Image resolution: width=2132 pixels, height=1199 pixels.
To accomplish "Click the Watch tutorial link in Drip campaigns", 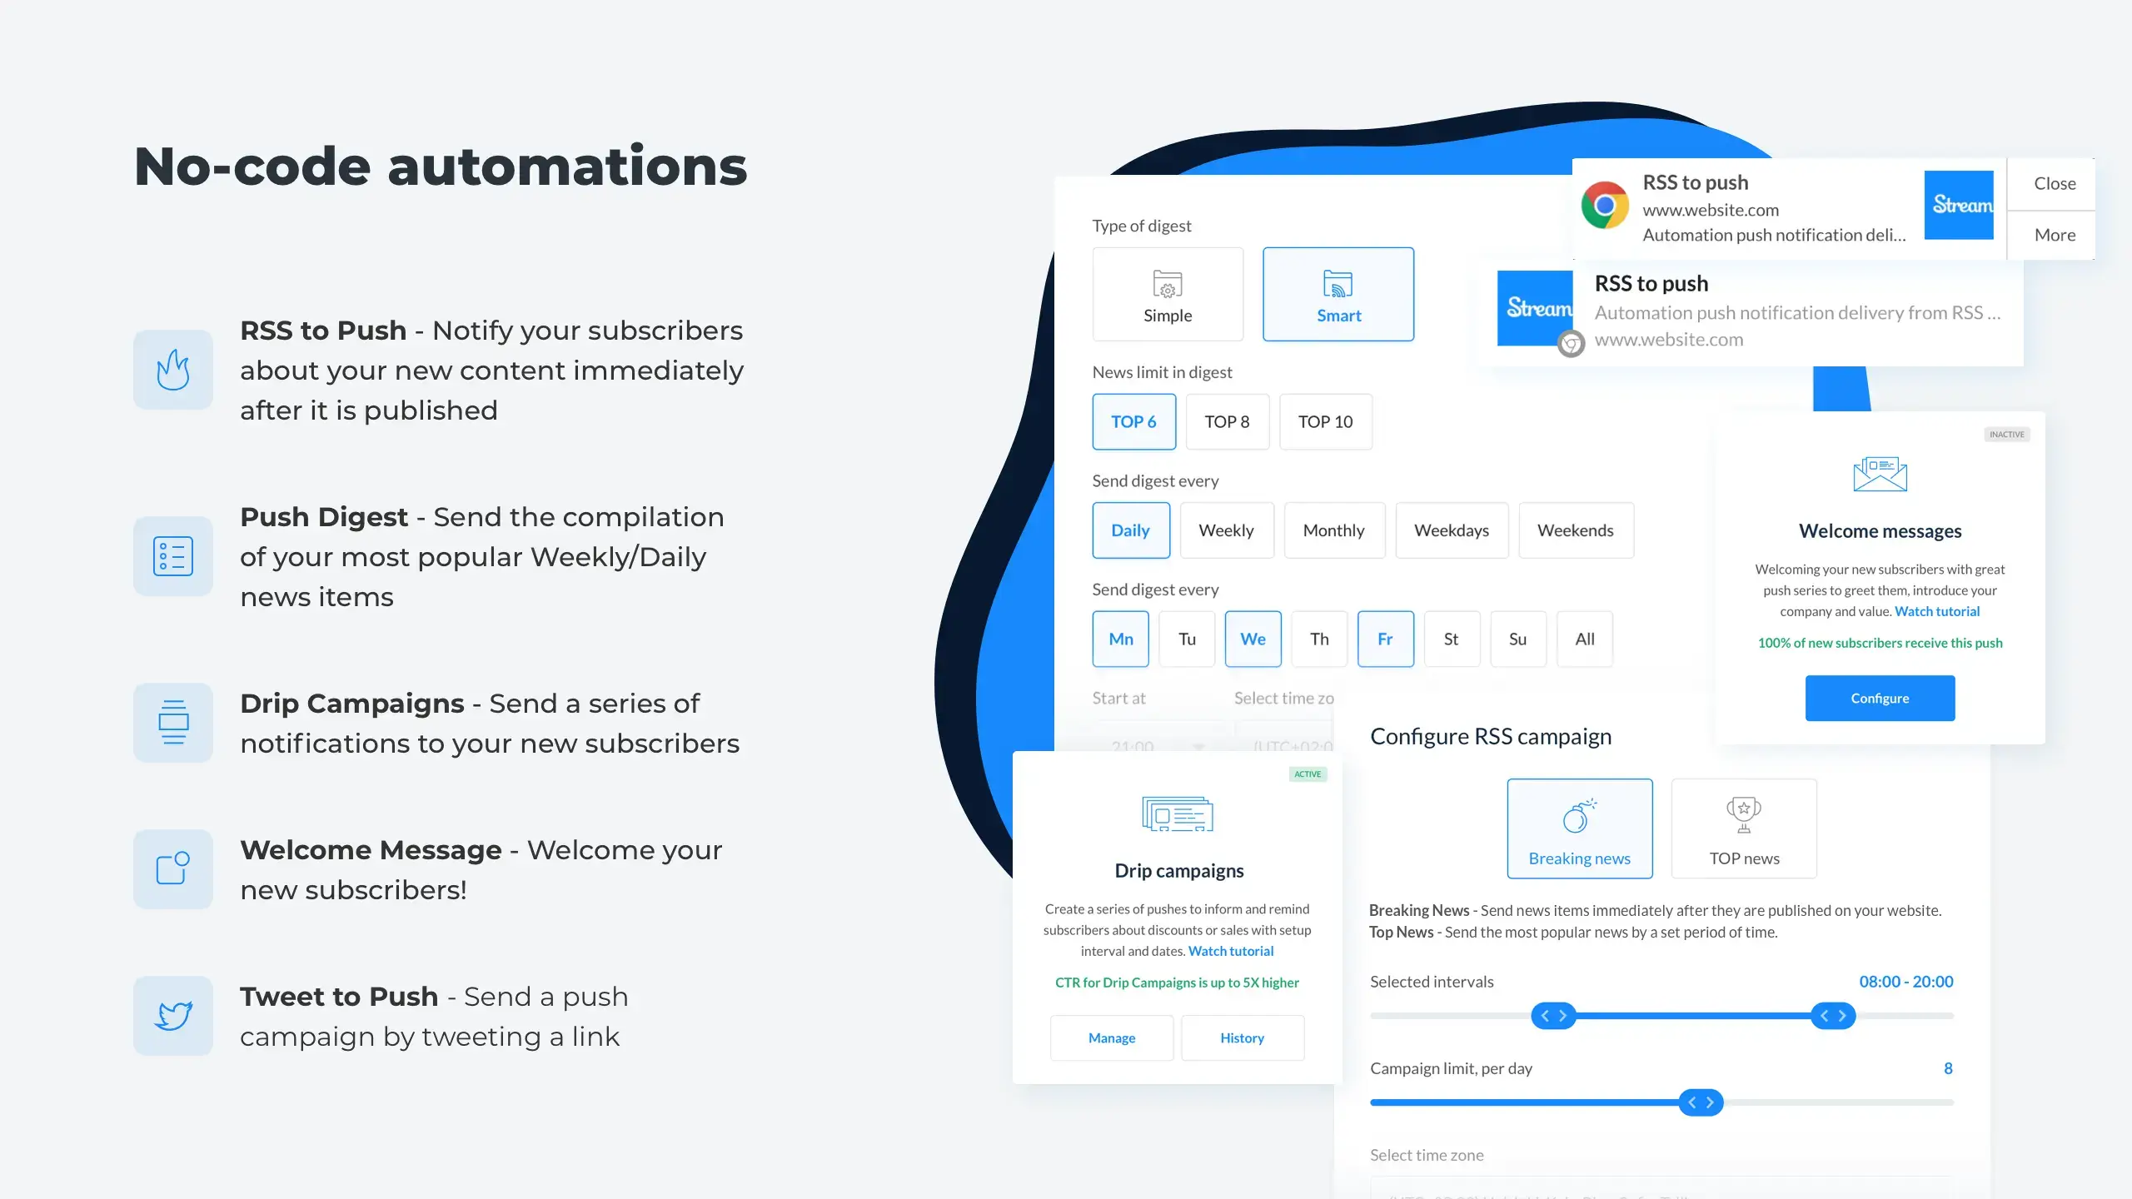I will pos(1232,950).
